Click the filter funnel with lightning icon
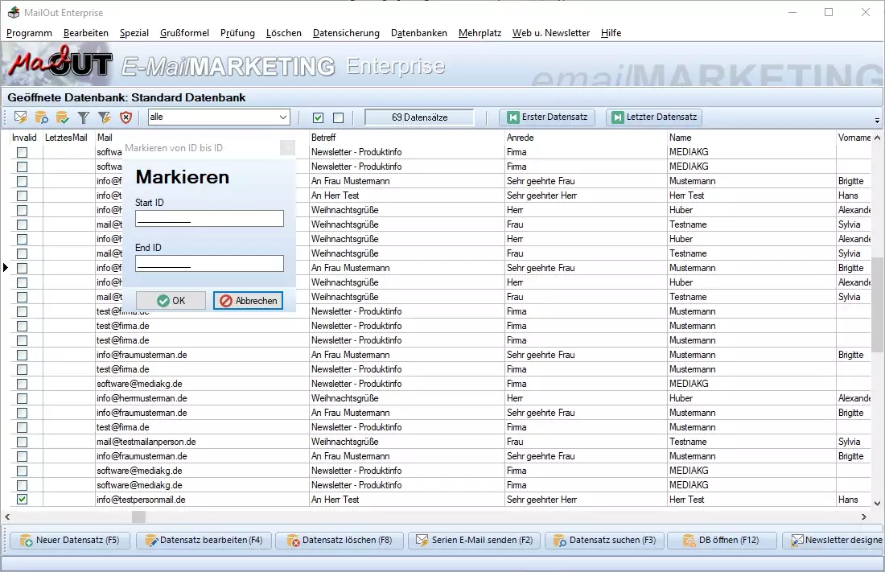The height and width of the screenshot is (572, 885). pos(105,117)
